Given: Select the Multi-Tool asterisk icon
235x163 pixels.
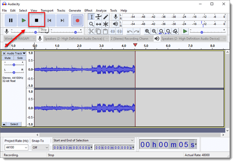Looking at the screenshot, I should tap(105, 24).
